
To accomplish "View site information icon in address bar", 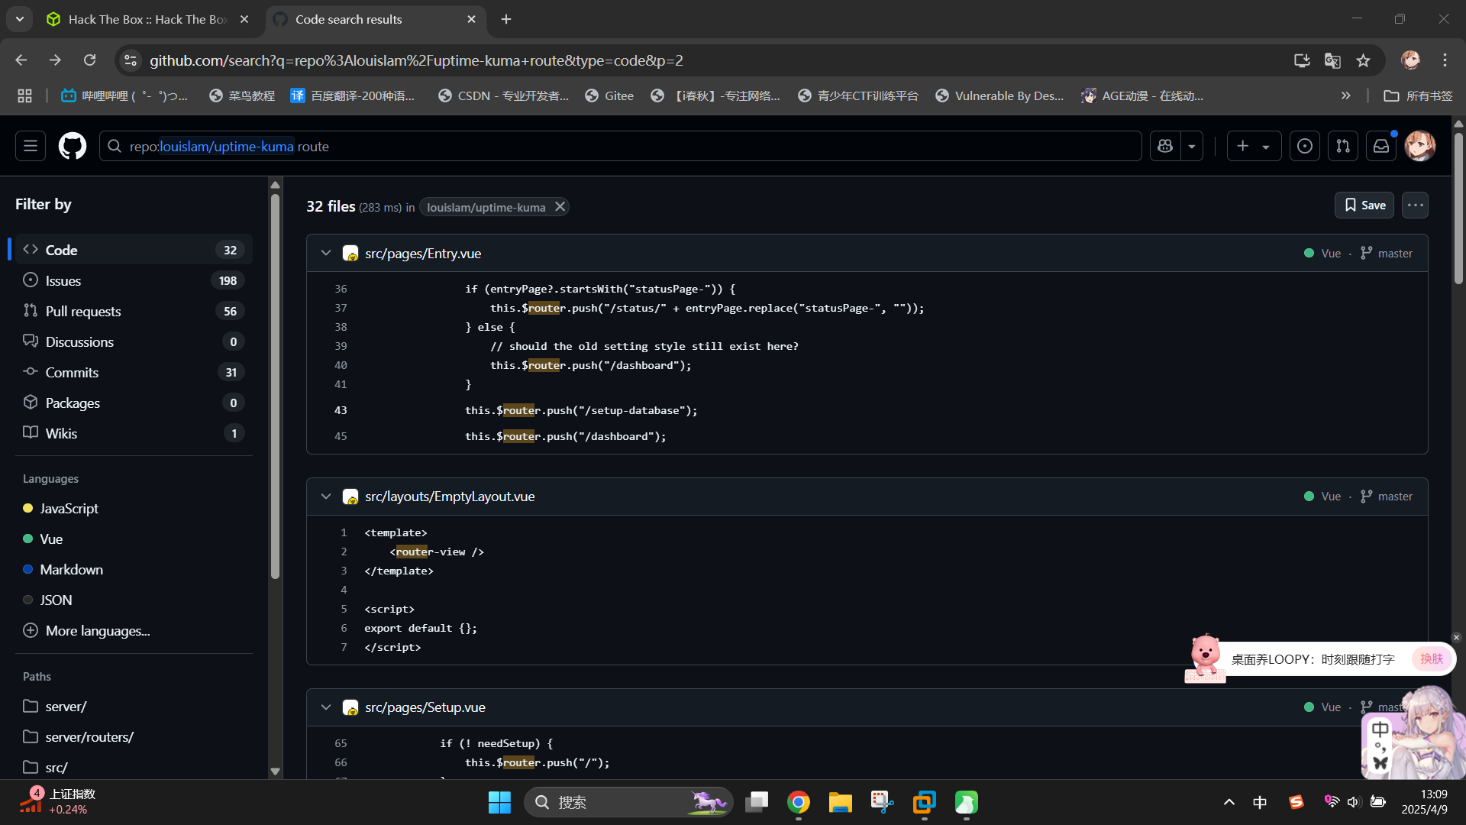I will (131, 60).
